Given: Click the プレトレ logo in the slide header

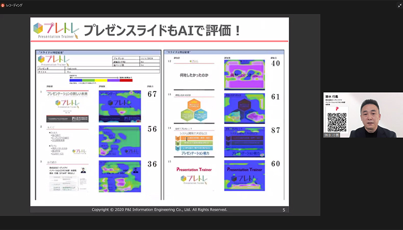Looking at the screenshot, I should (x=56, y=31).
